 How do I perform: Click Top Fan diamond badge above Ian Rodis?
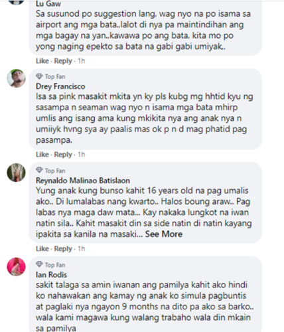coord(39,264)
